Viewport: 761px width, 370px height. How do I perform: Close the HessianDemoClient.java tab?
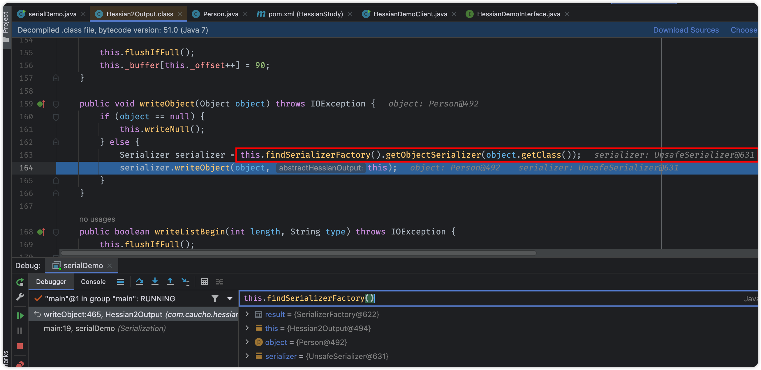pos(454,14)
